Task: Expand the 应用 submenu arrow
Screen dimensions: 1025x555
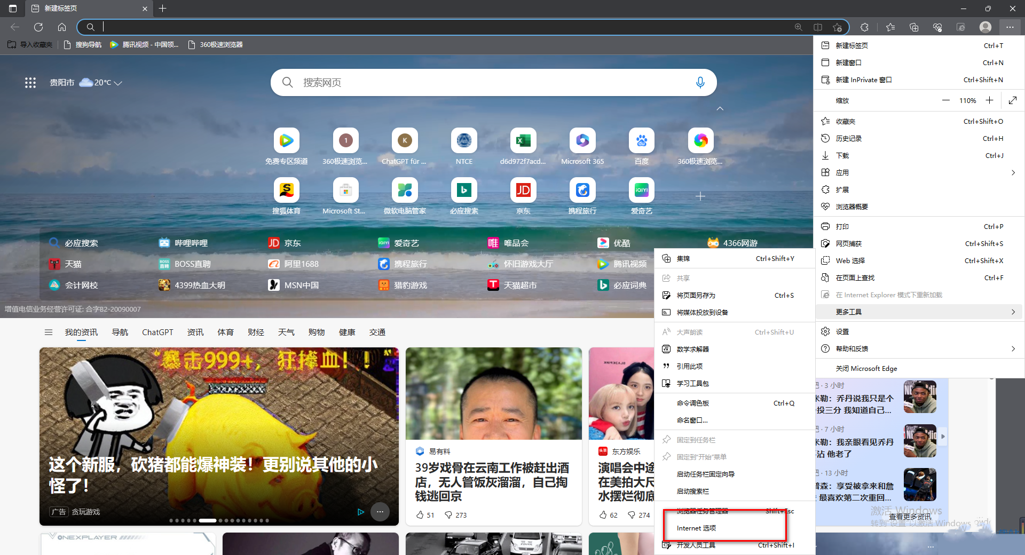Action: (x=1013, y=172)
